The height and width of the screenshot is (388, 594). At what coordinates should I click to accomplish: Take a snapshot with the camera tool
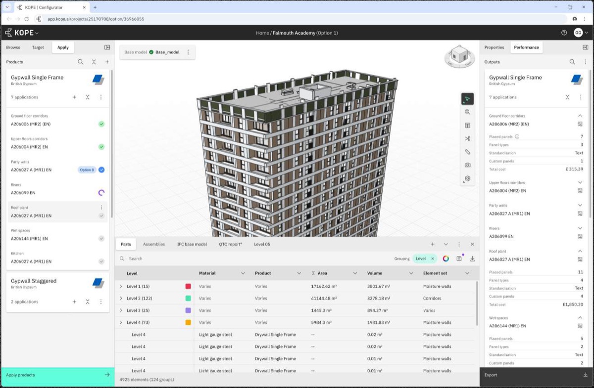467,165
